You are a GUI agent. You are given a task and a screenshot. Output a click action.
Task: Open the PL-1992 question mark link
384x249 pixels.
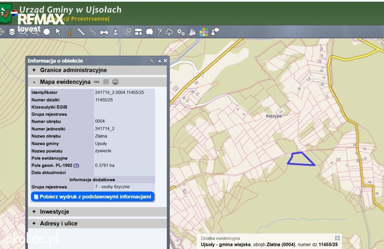[x=76, y=166]
